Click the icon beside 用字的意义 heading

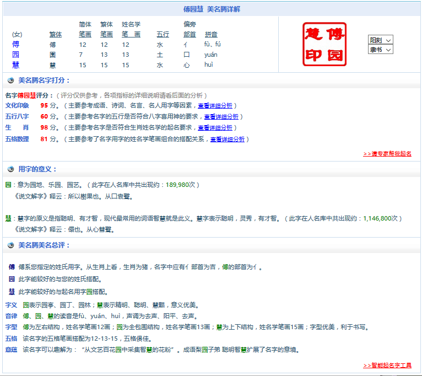[10, 169]
